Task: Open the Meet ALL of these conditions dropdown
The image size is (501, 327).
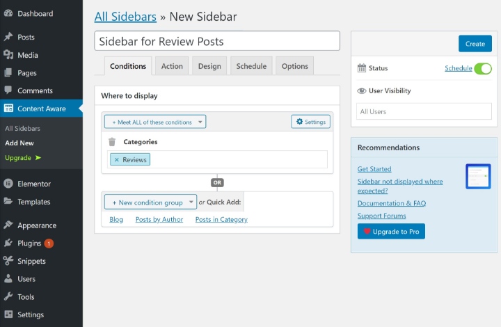Action: (155, 122)
